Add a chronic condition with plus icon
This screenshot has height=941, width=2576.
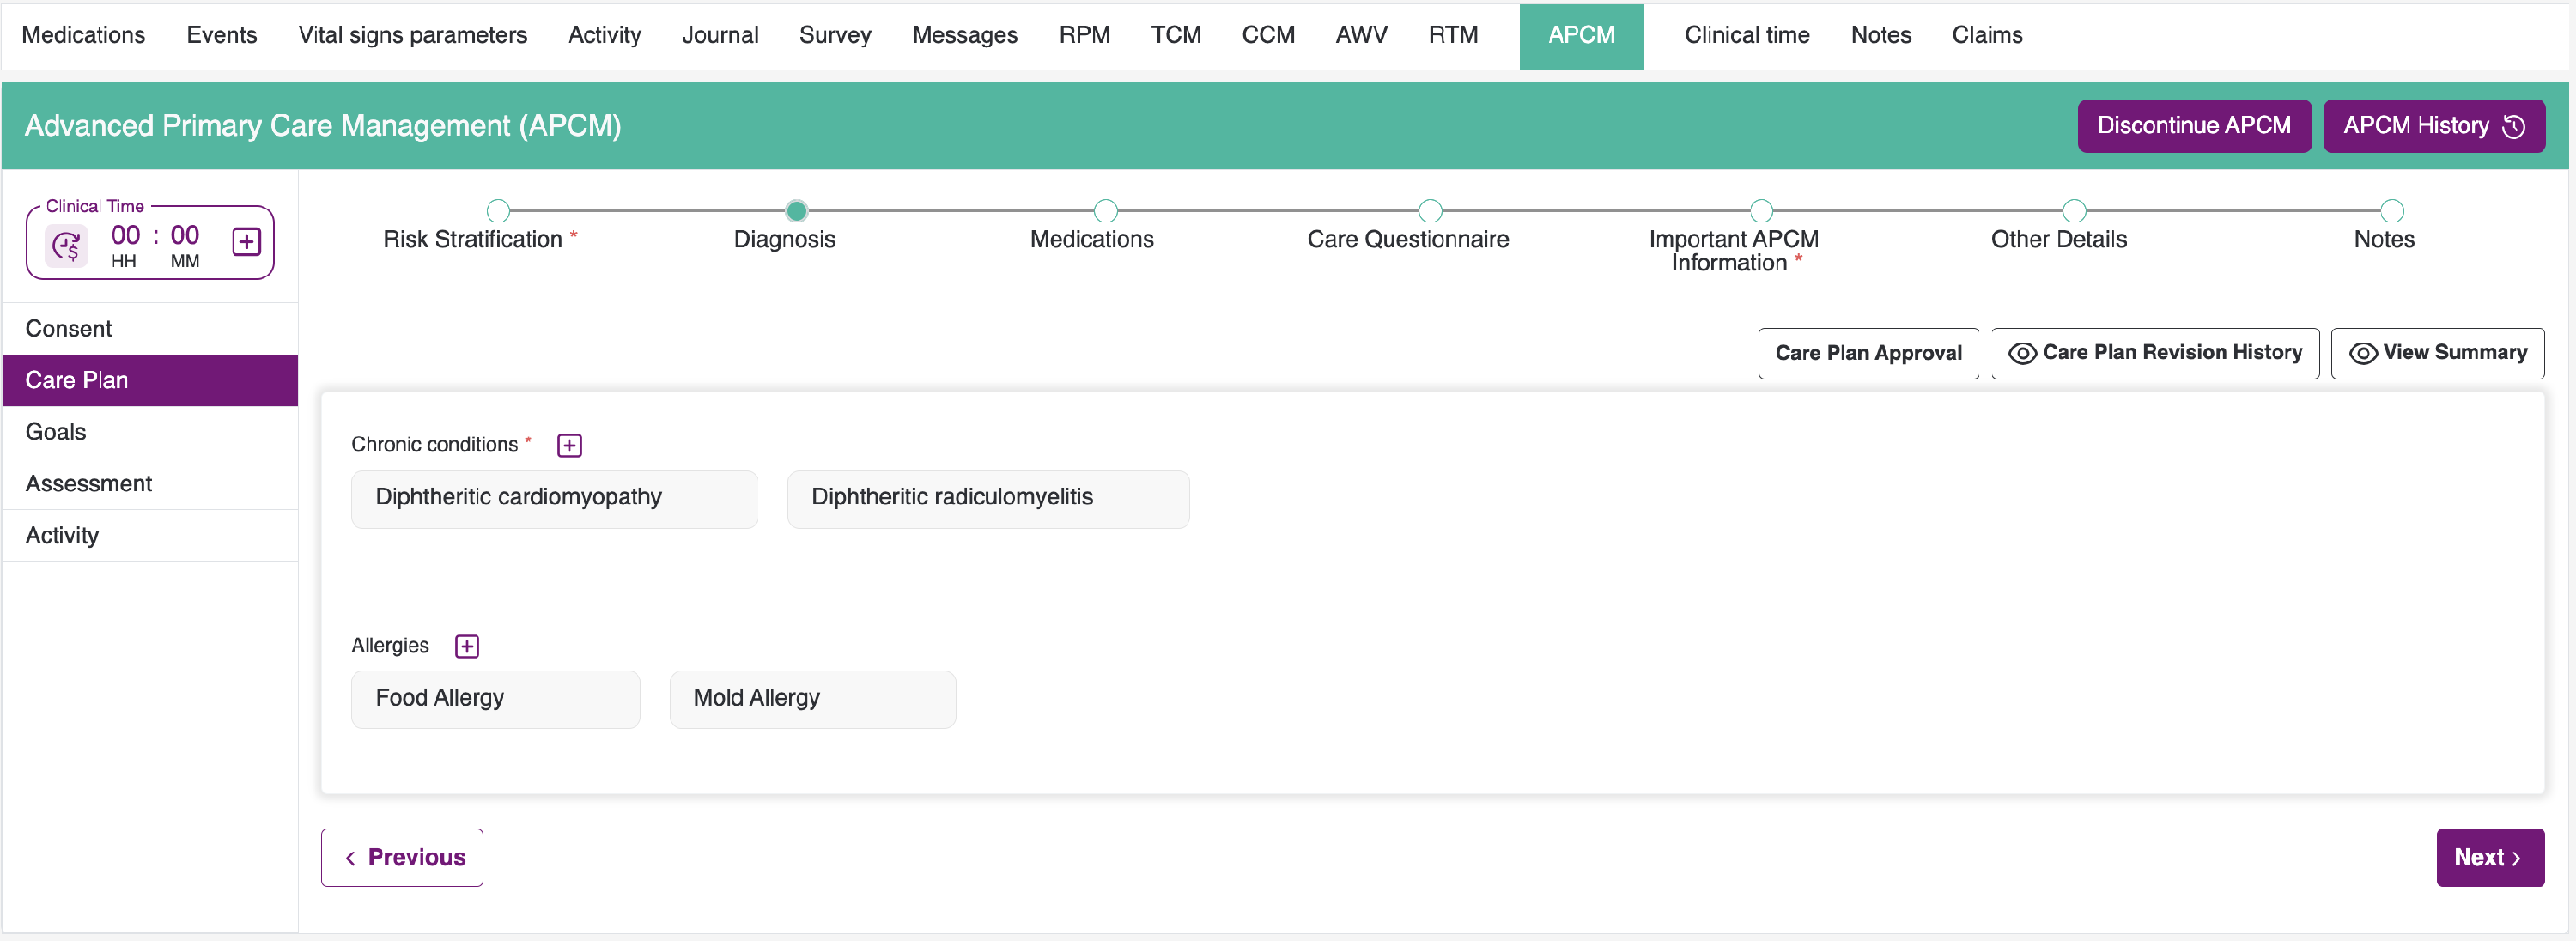click(569, 445)
